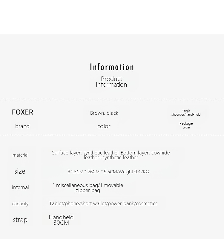The width and height of the screenshot is (224, 239).
Task: Click the miscellaneous bag and zipper bag text
Action: 88,188
